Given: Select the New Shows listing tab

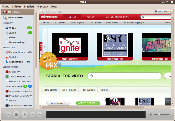Looking at the screenshot, I should point(50,90).
